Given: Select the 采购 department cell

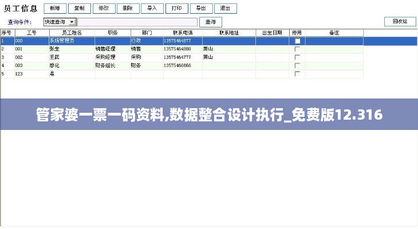Looking at the screenshot, I should 147,57.
